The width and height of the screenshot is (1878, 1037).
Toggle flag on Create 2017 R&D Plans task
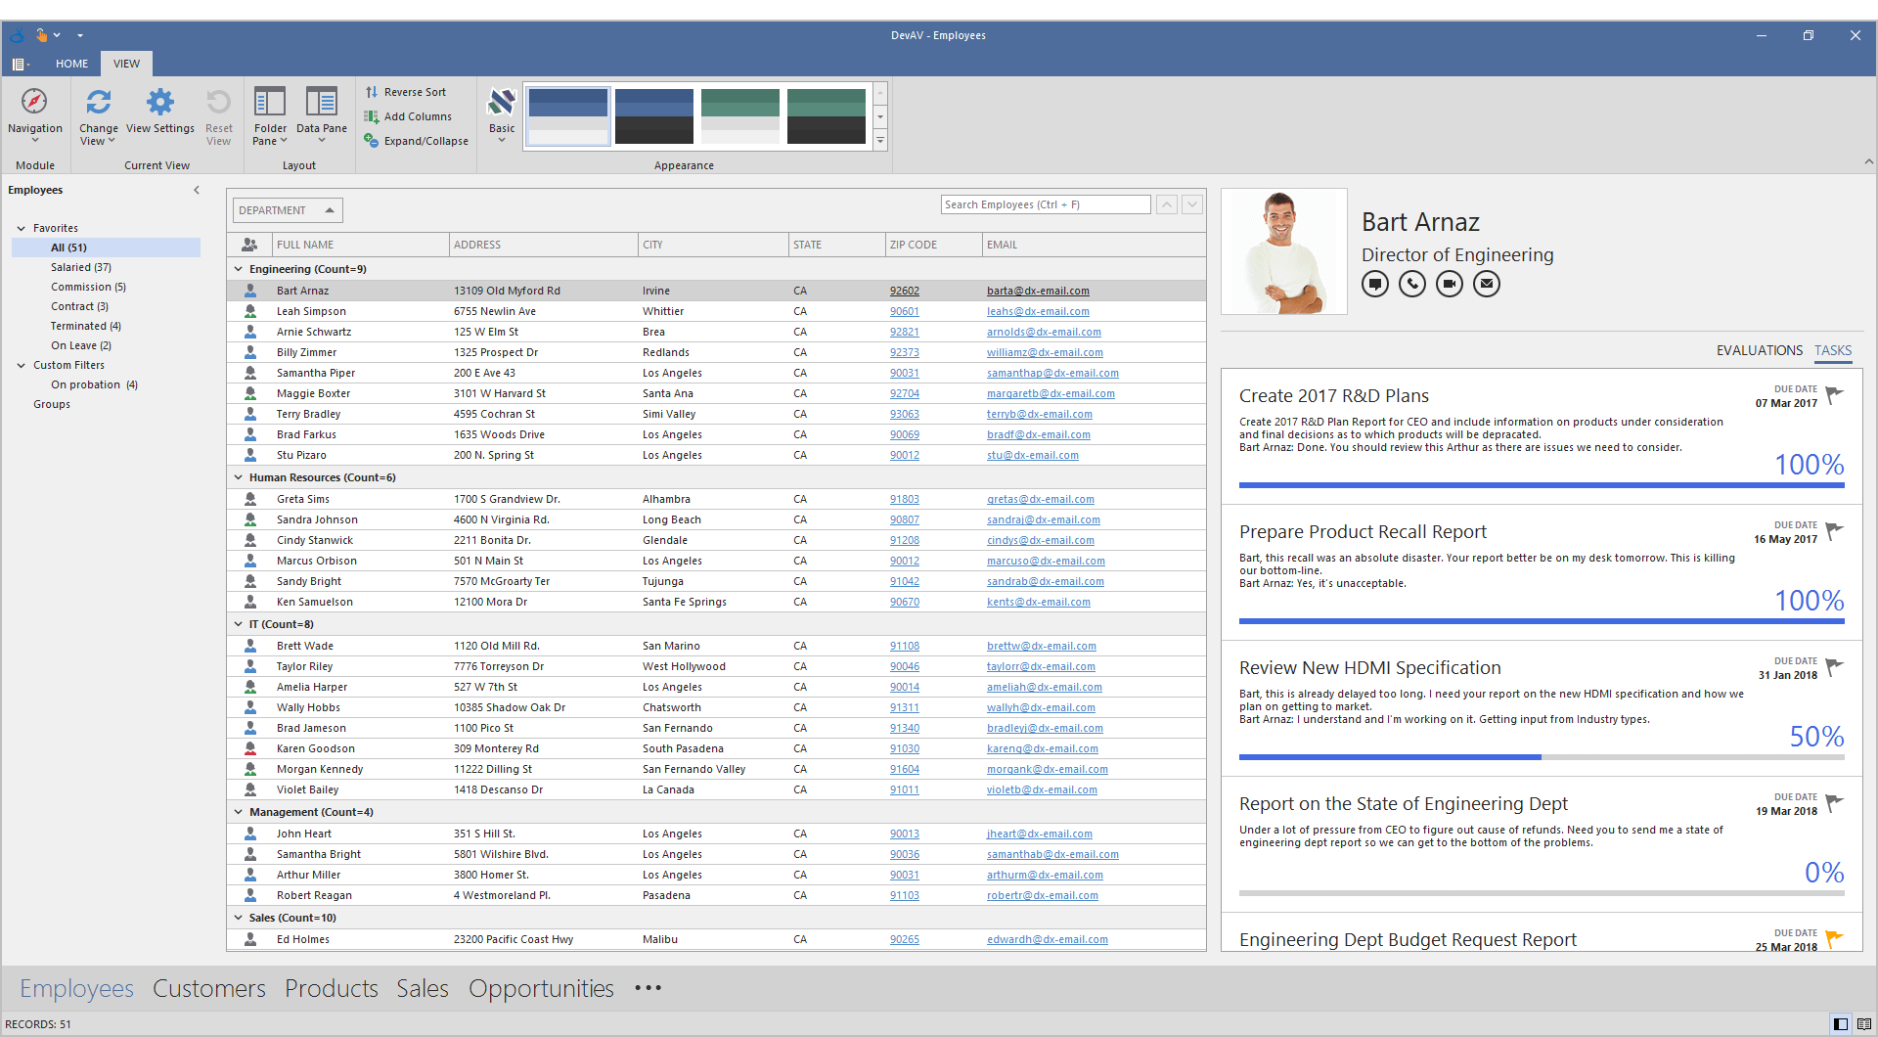point(1834,394)
